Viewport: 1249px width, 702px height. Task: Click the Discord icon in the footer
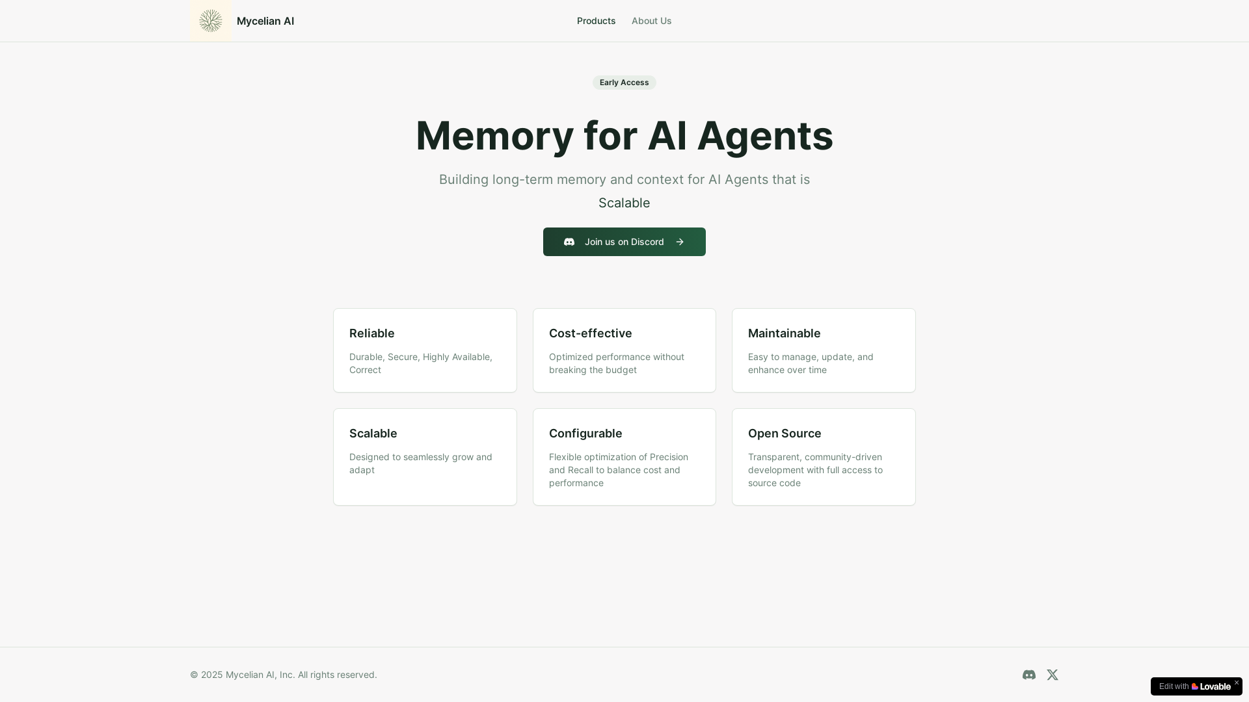tap(1029, 675)
